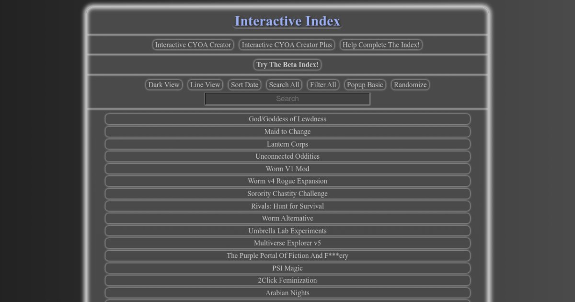Switch the Popup Basic mode
This screenshot has height=302, width=575.
[365, 85]
